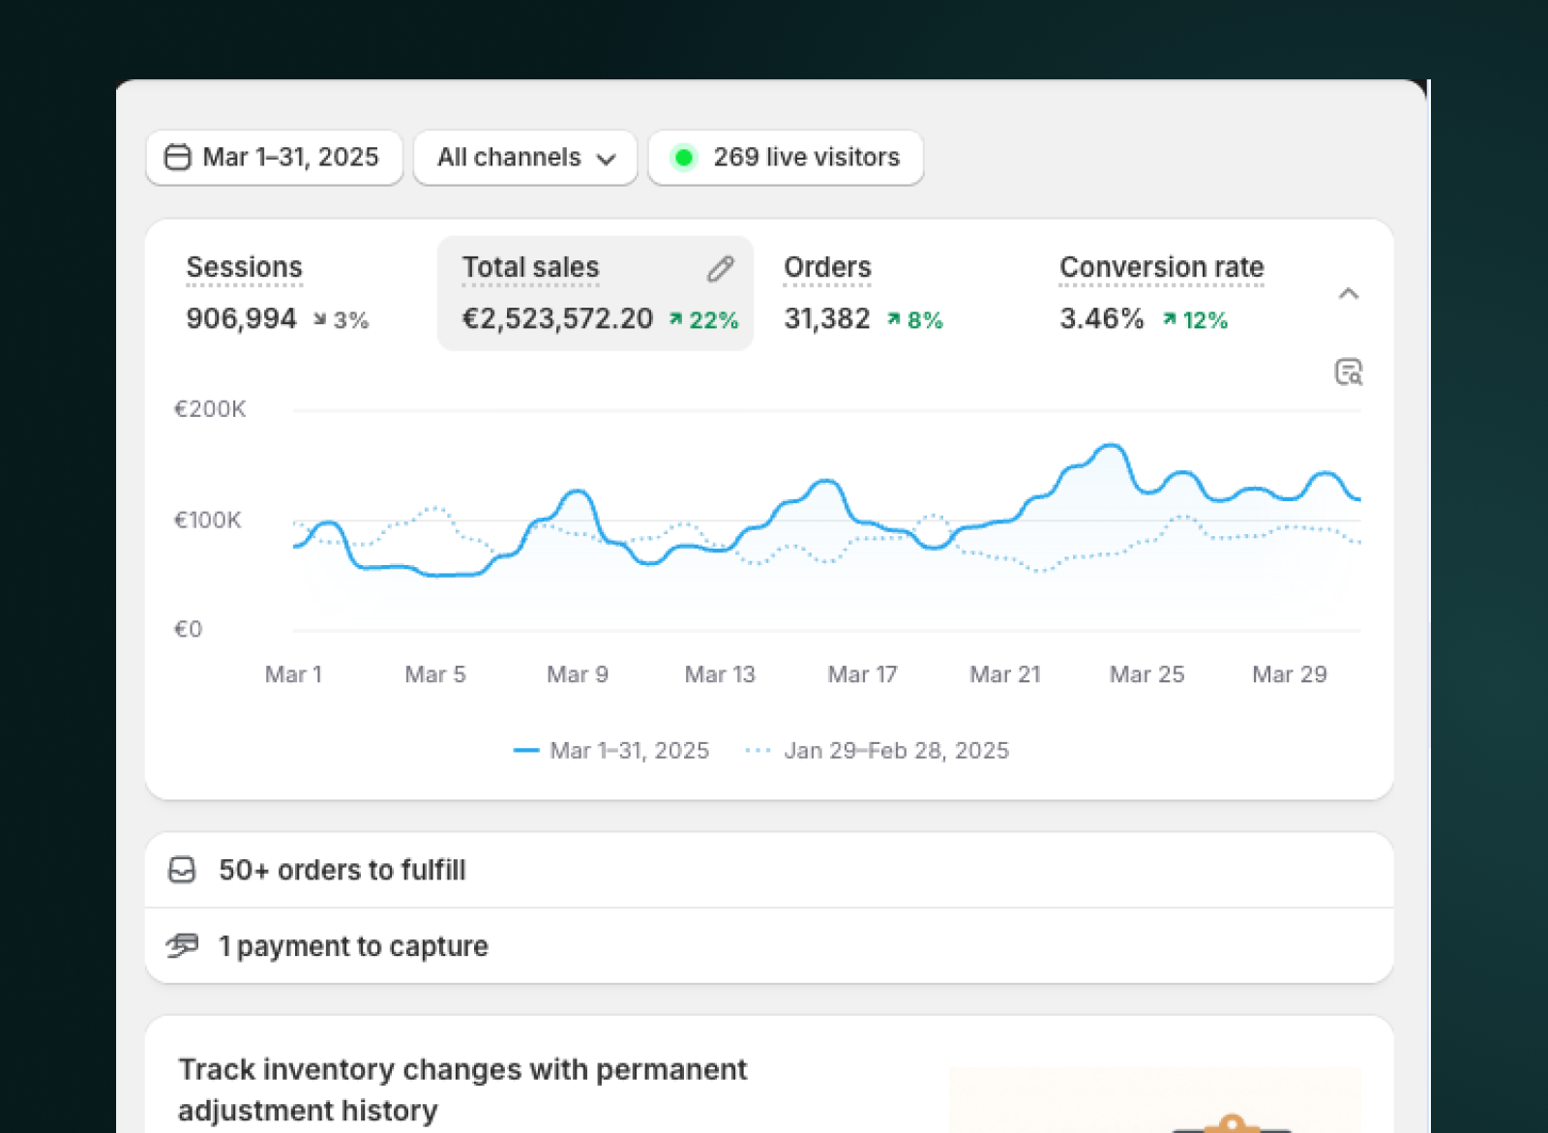
Task: Click the Total sales value €2,523,572.20
Action: point(557,318)
